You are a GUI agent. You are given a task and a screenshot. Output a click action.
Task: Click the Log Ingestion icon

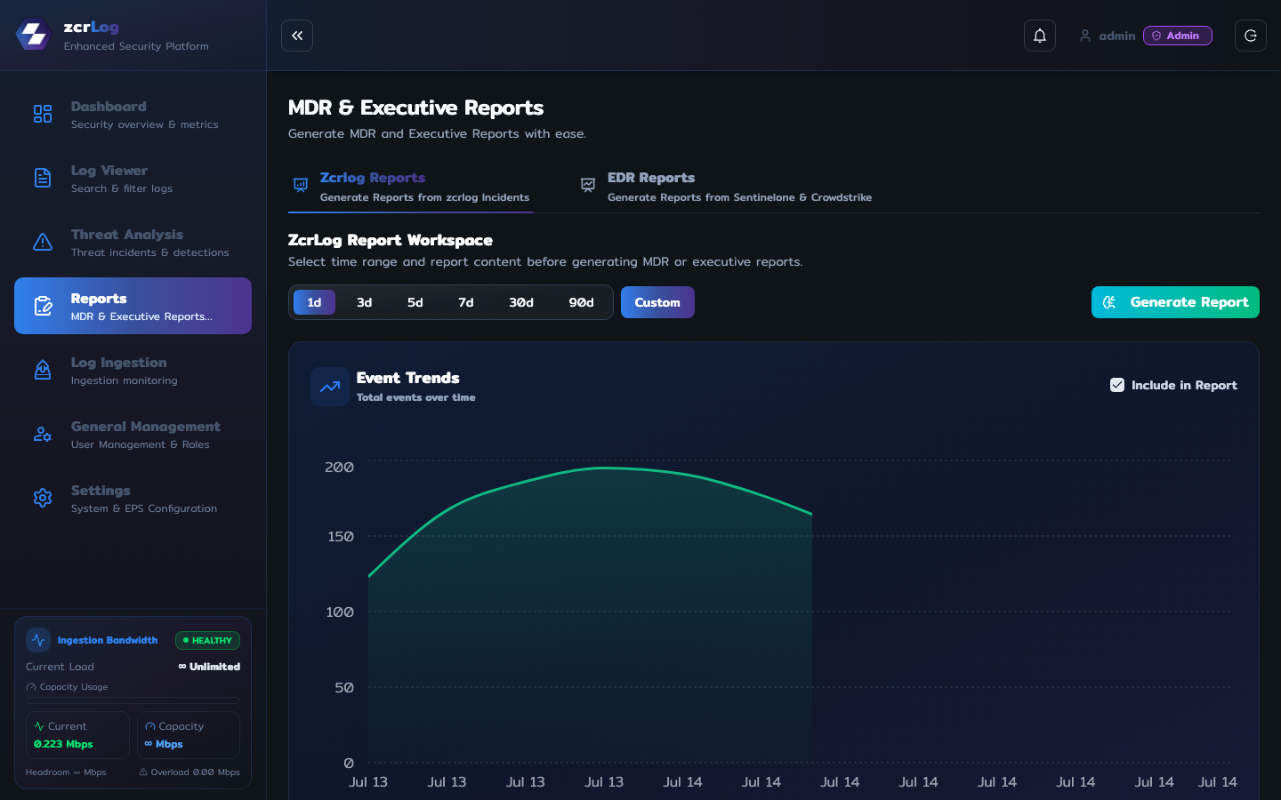point(43,370)
